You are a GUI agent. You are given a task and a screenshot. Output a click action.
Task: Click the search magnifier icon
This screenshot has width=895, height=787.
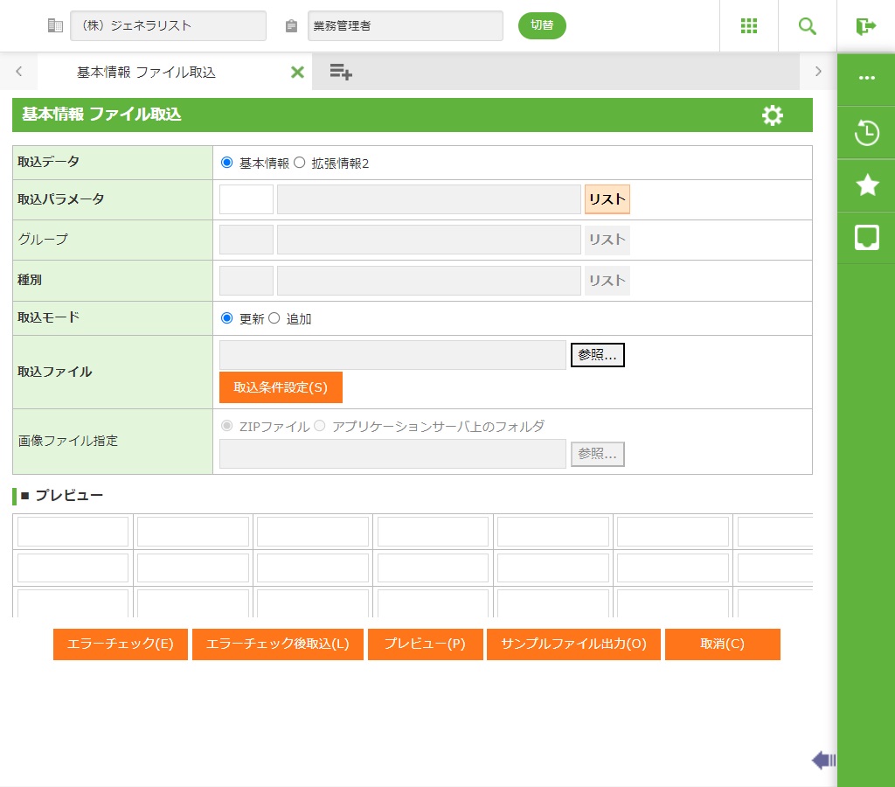point(808,26)
